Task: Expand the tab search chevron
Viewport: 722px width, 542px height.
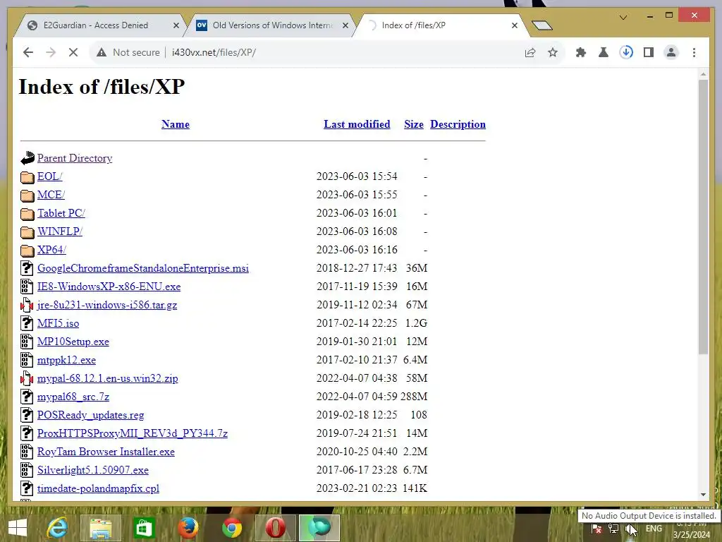Action: (623, 18)
